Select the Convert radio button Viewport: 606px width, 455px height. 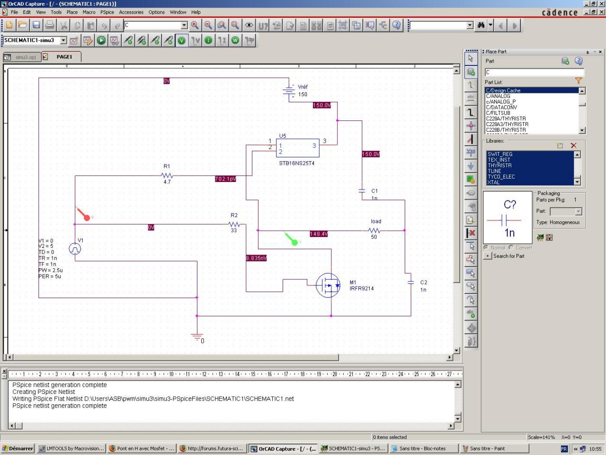pyautogui.click(x=511, y=247)
